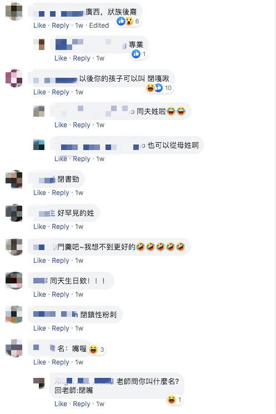
Task: Open avatar of 閉書勁 commenter
Action: tap(14, 179)
